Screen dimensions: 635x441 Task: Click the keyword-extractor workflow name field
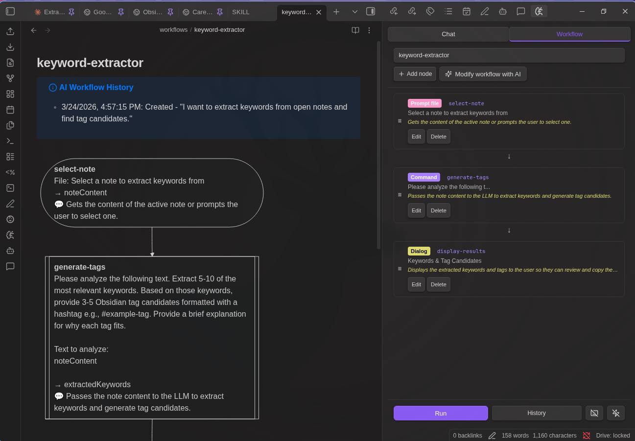click(509, 55)
